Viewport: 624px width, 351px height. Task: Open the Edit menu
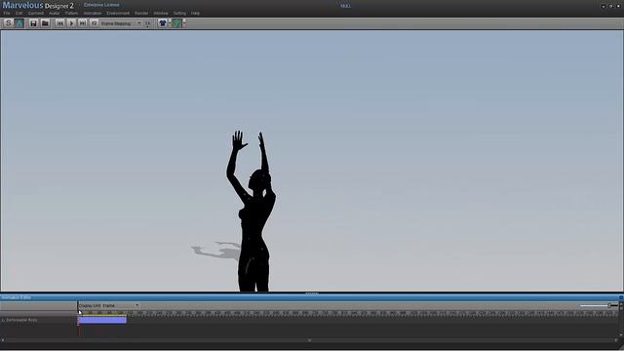point(19,13)
